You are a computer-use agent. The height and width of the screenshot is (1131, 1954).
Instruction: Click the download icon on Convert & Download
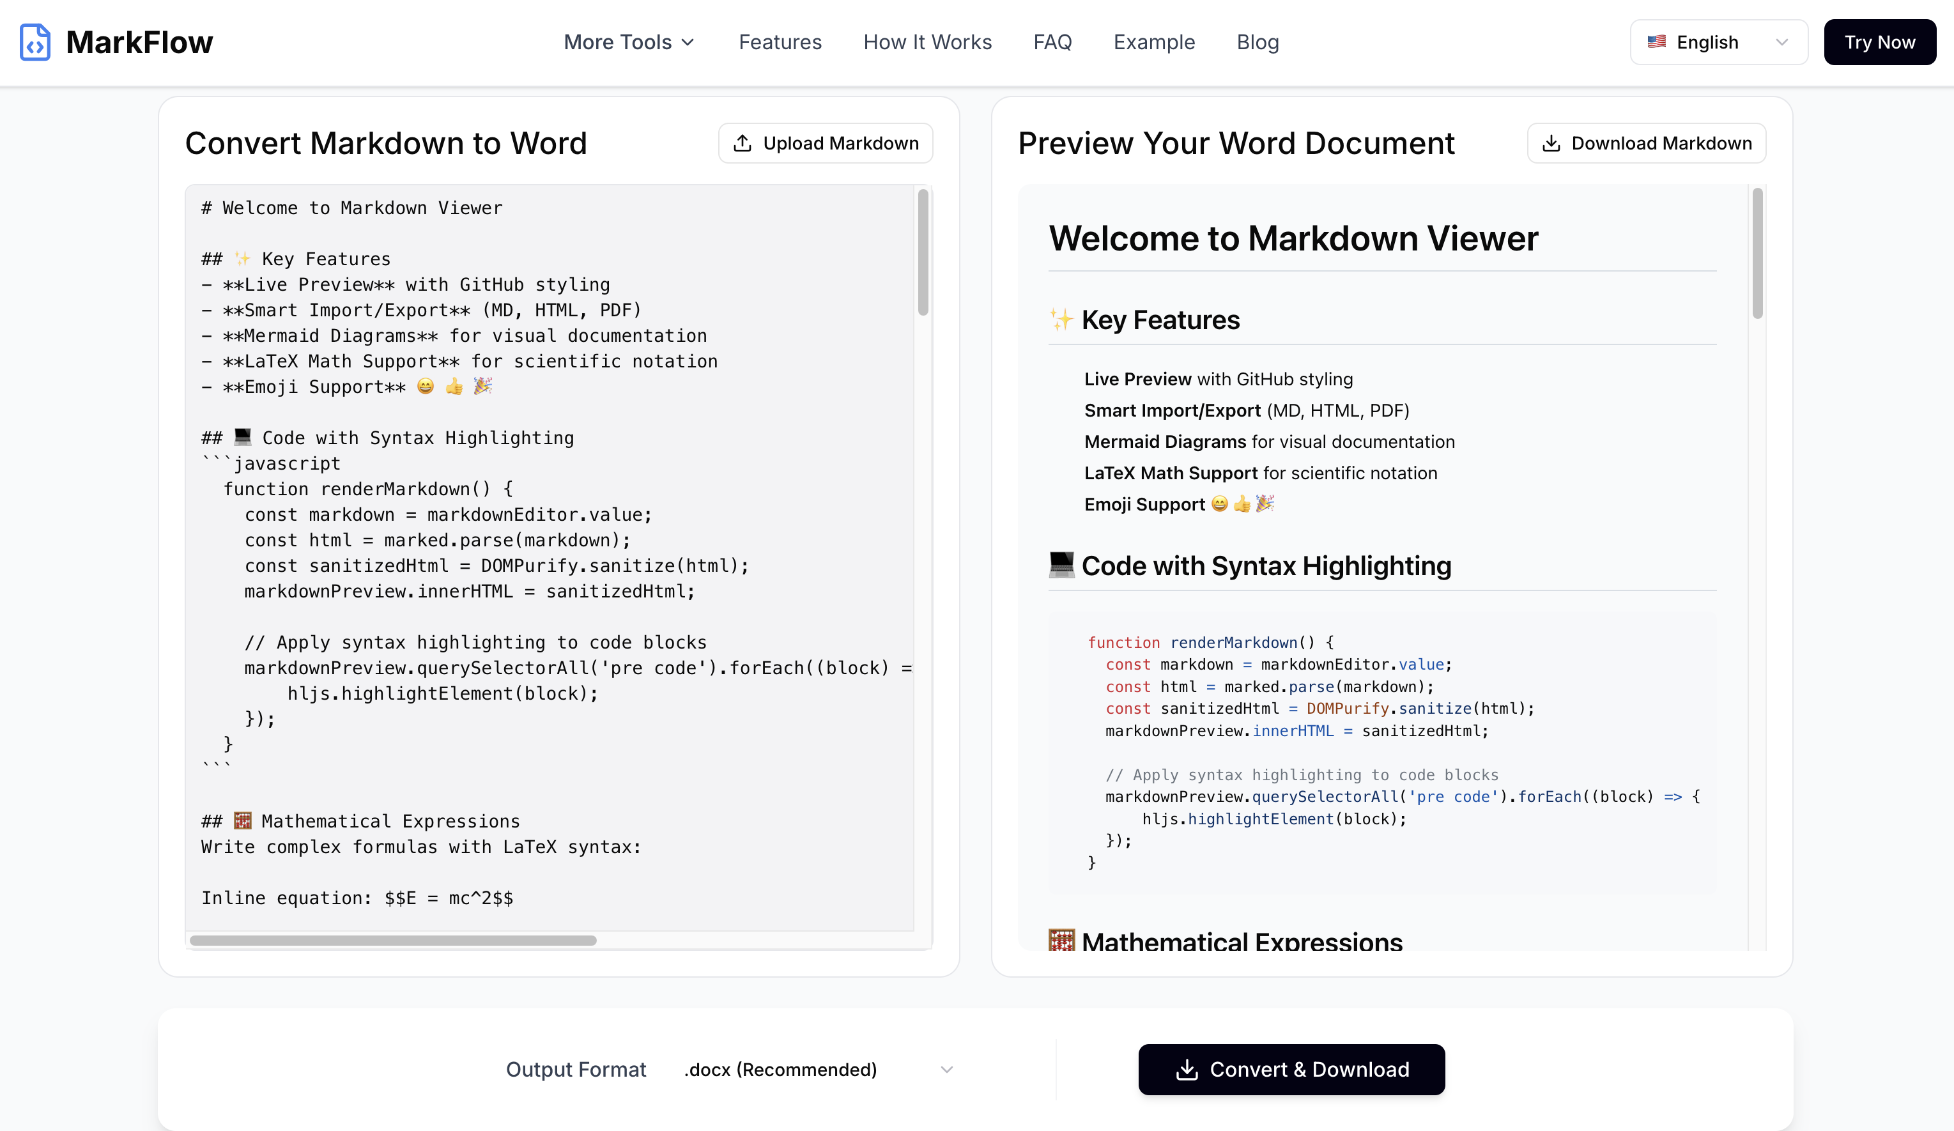click(x=1187, y=1070)
